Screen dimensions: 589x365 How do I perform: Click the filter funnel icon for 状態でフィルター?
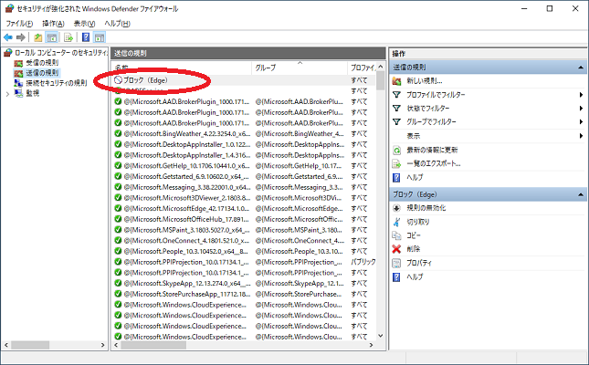pos(396,109)
